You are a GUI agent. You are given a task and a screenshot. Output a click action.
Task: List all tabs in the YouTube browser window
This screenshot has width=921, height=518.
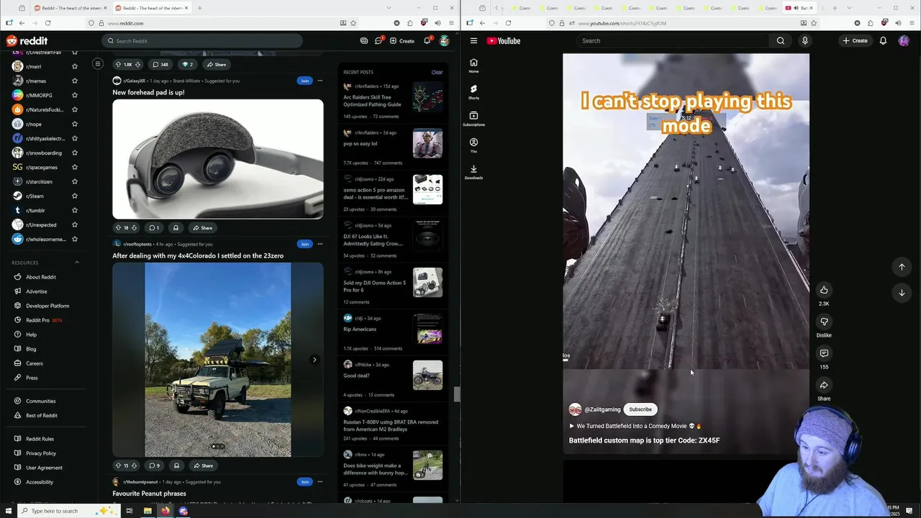pyautogui.click(x=848, y=8)
